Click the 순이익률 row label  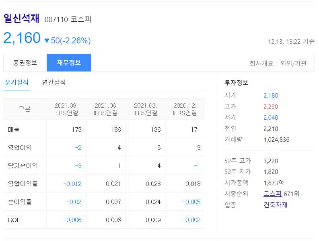coord(20,202)
